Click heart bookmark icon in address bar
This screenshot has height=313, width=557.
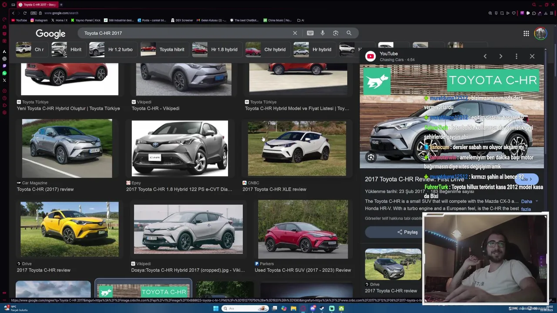click(513, 13)
